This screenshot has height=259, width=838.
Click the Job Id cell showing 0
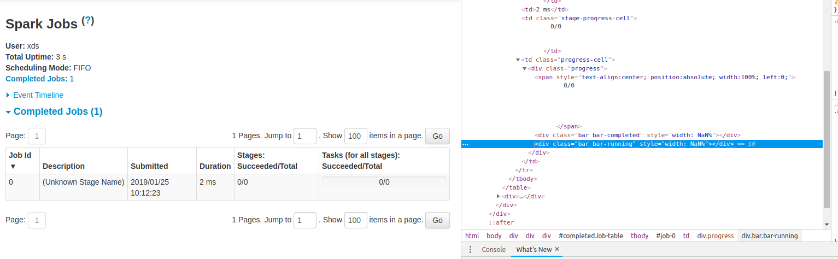[22, 187]
